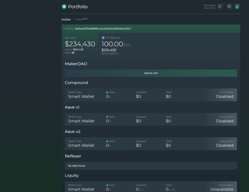Click the Aave v2 Debt $0 value
This screenshot has height=192, width=249.
(169, 145)
